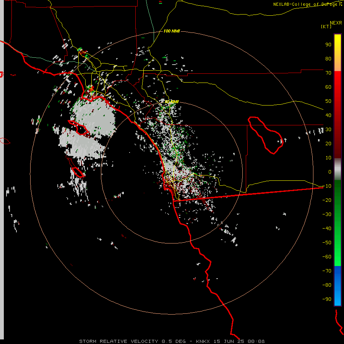This screenshot has height=344, width=344.
Task: Click the -20 value on velocity scale
Action: (x=327, y=200)
